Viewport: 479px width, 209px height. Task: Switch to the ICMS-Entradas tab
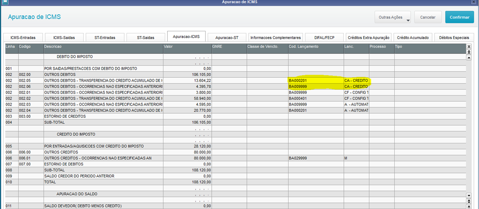pos(23,37)
